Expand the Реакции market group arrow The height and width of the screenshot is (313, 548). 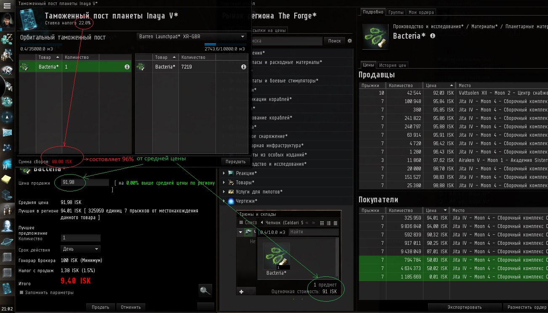pos(224,173)
